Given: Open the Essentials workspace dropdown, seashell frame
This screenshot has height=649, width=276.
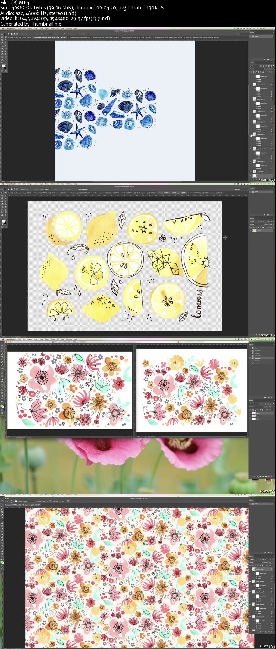Looking at the screenshot, I should pos(241,34).
